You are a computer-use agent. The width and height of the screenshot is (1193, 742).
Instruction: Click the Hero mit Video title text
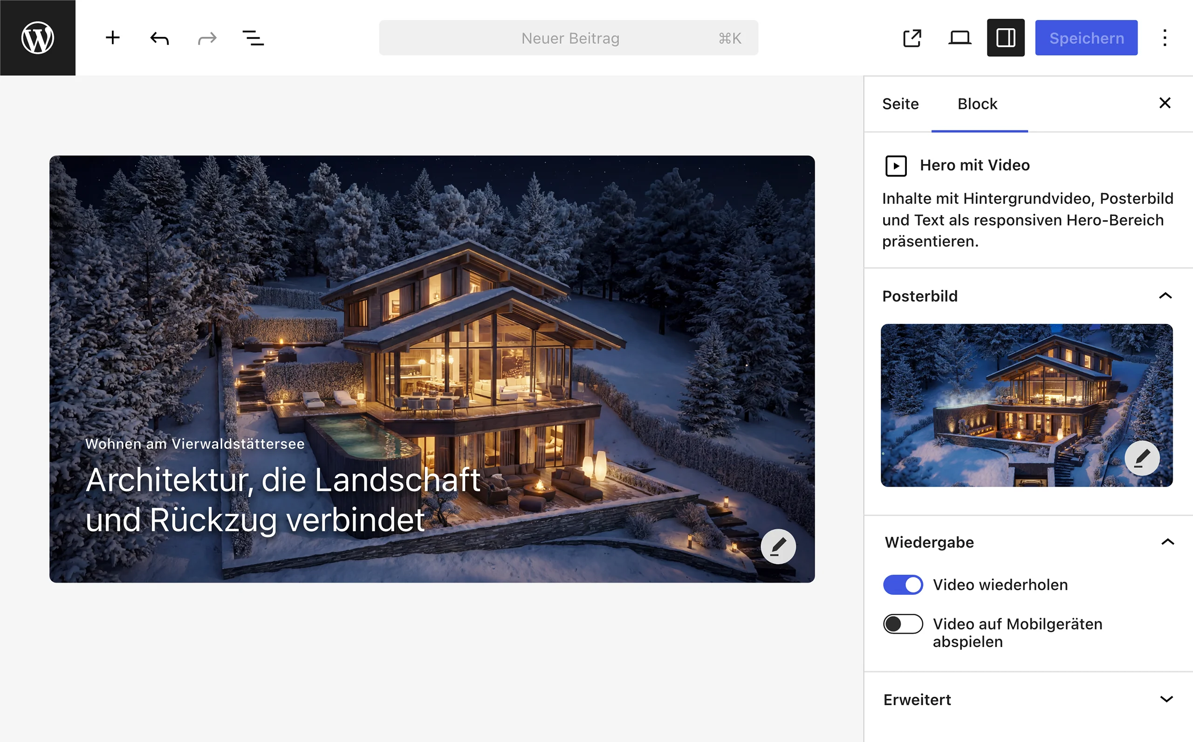click(x=975, y=165)
